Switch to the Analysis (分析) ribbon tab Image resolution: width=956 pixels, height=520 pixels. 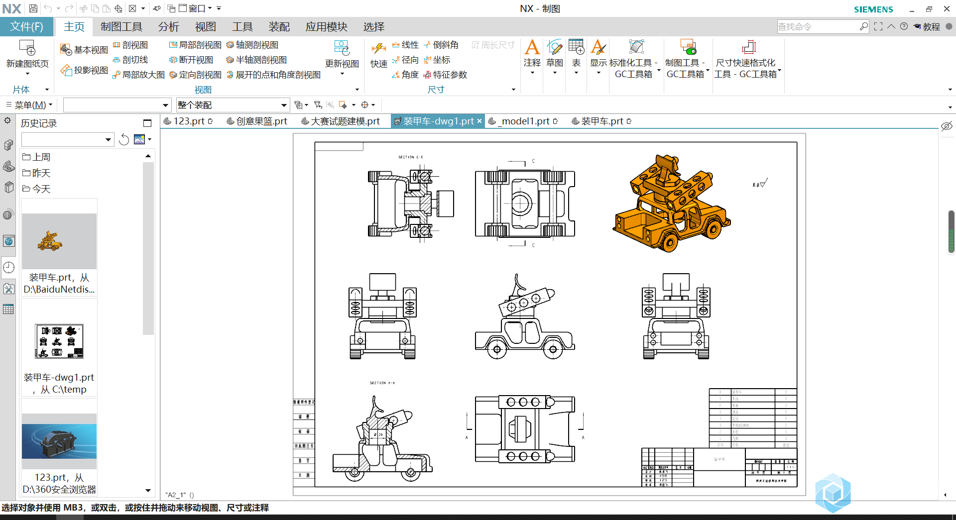168,27
